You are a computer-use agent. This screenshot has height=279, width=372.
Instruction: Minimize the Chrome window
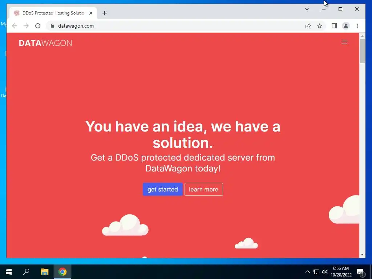tap(324, 9)
